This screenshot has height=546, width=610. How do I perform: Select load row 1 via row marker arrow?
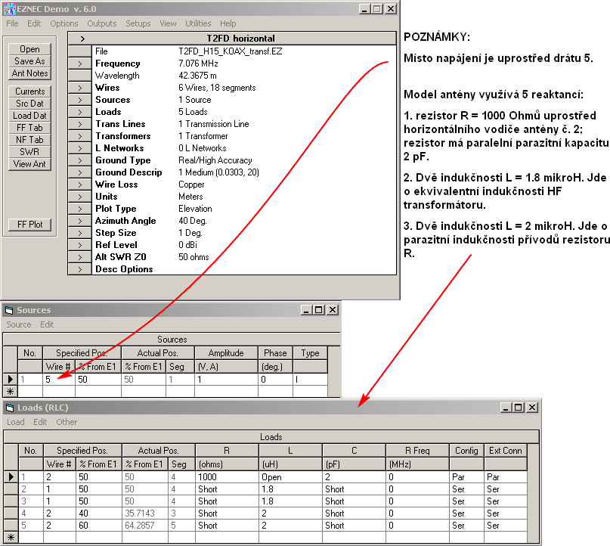tap(11, 477)
